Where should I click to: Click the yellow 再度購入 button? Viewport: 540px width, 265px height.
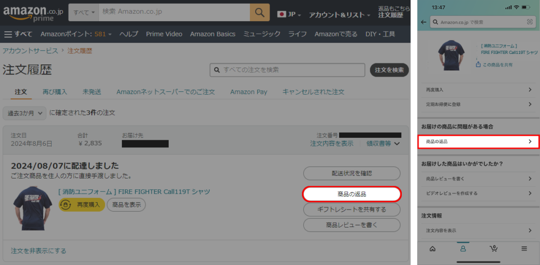coord(82,205)
